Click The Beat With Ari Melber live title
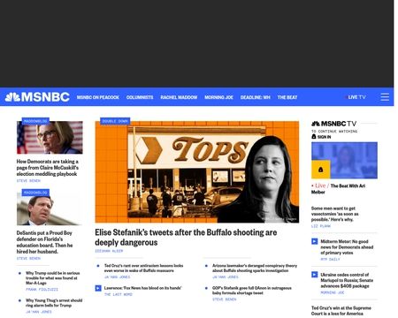Screen dimensions: 398x318 click(338, 189)
